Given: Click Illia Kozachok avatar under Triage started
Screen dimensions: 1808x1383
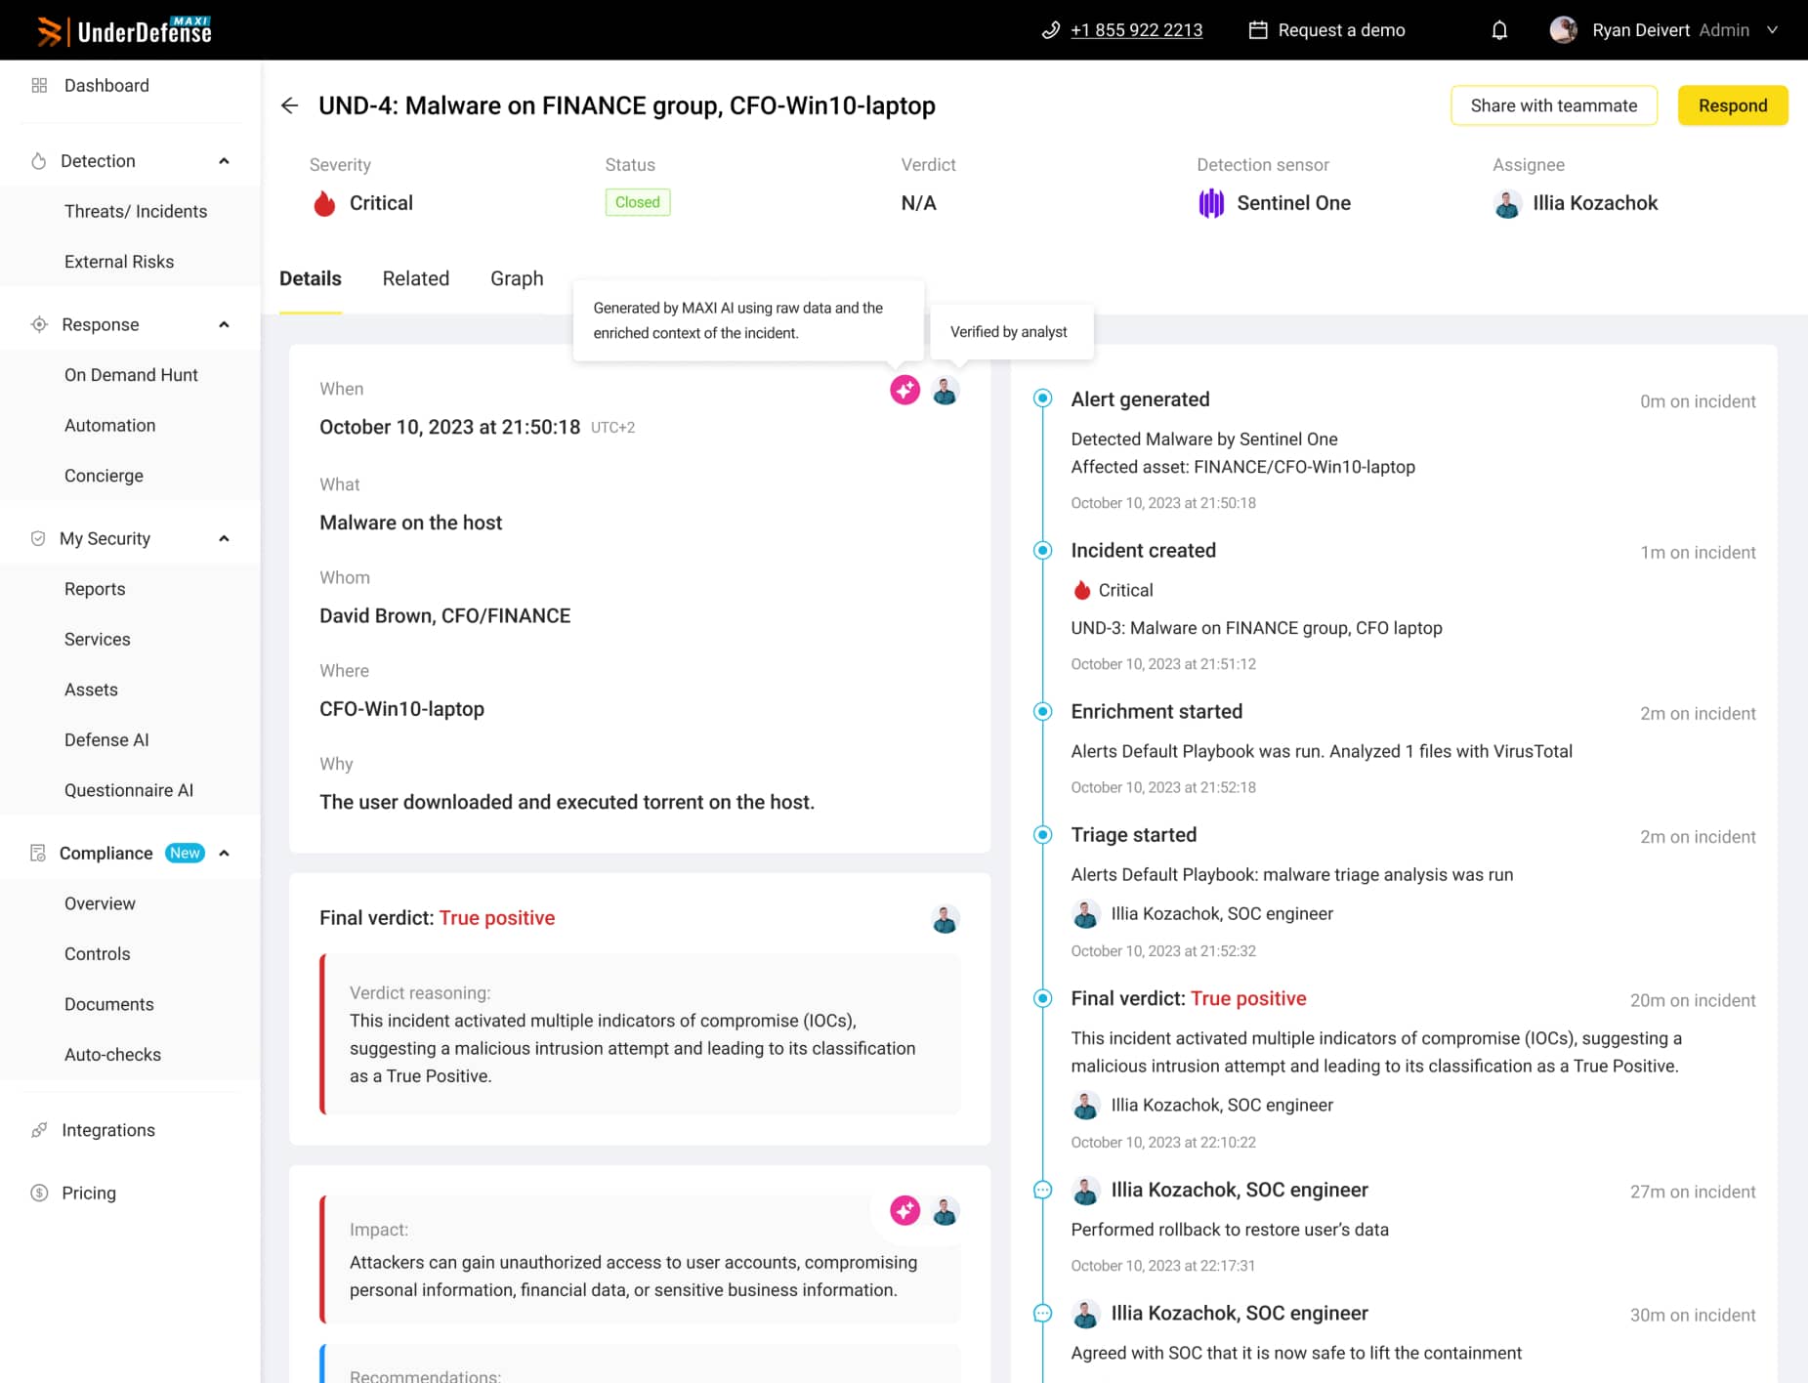Looking at the screenshot, I should coord(1085,914).
